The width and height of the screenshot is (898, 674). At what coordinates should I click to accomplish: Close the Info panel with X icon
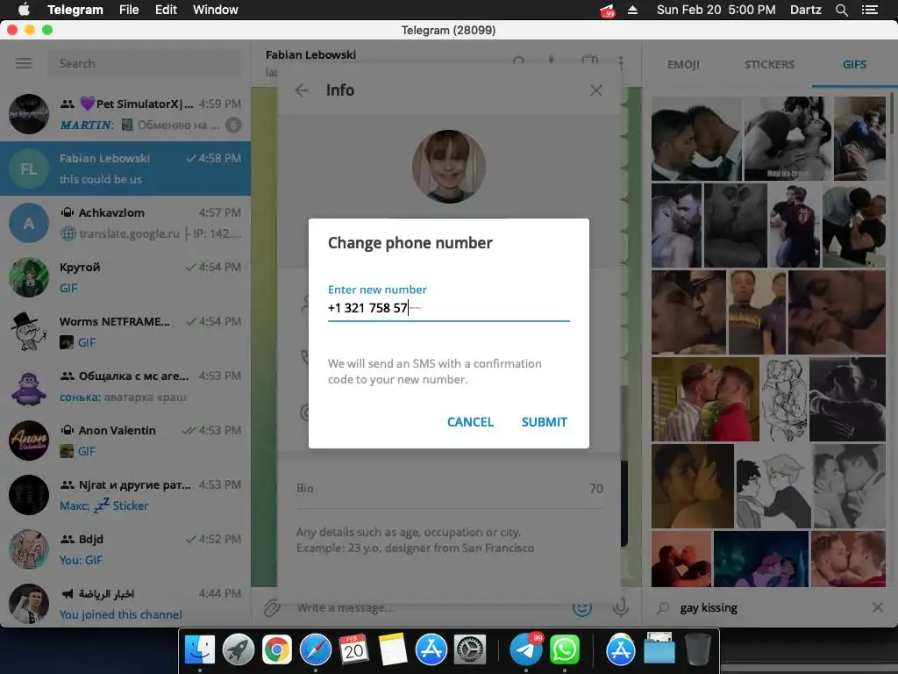(x=595, y=90)
